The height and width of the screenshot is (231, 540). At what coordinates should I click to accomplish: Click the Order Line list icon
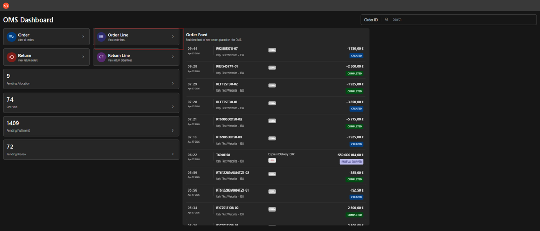(x=101, y=36)
